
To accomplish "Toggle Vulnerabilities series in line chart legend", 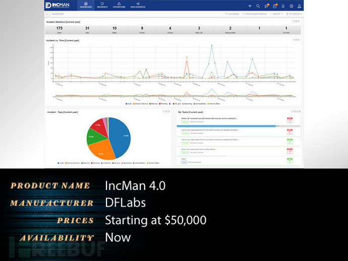I will pos(200,104).
